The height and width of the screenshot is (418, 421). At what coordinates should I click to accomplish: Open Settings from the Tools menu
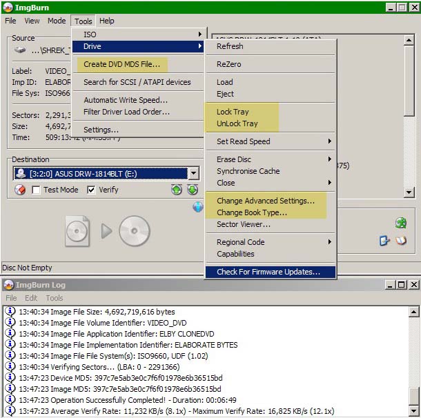point(138,130)
